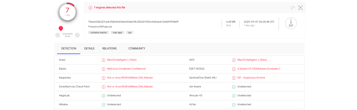Click the Kaspersky detection warning icon
Image resolution: width=357 pixels, height=110 pixels.
point(104,78)
